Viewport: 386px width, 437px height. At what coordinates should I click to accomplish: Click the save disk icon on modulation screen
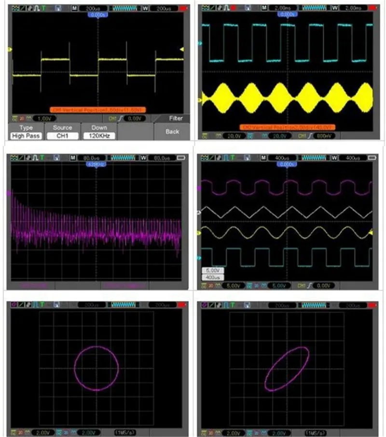tap(248, 8)
